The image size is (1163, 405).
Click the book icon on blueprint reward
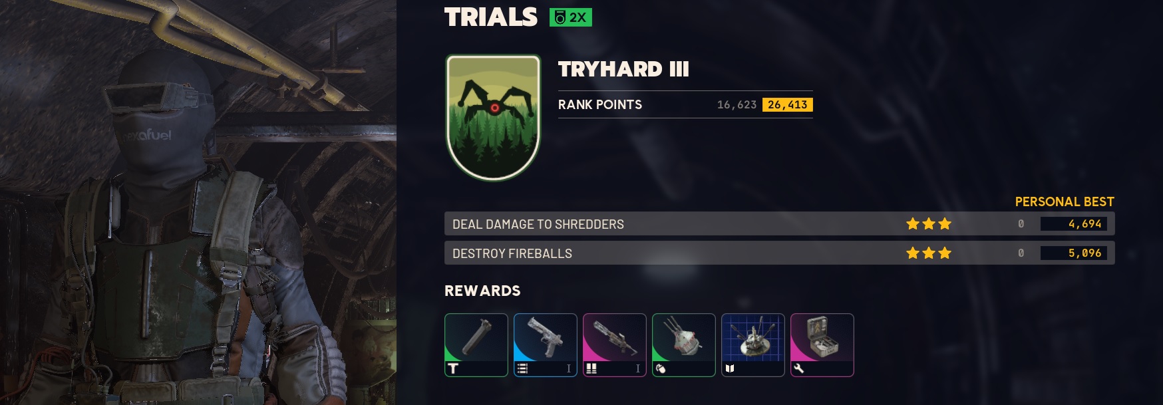click(730, 368)
